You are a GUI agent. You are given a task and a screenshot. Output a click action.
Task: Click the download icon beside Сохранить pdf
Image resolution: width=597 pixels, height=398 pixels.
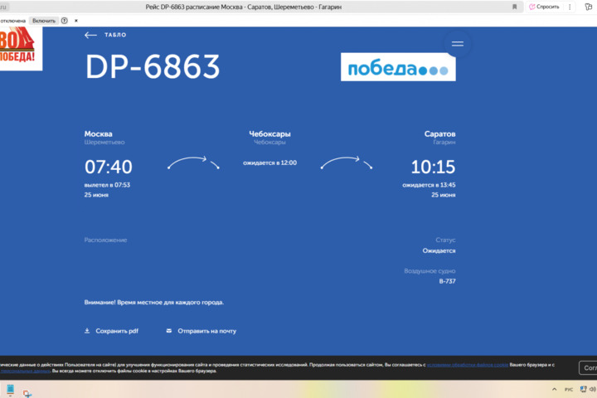[x=87, y=331]
